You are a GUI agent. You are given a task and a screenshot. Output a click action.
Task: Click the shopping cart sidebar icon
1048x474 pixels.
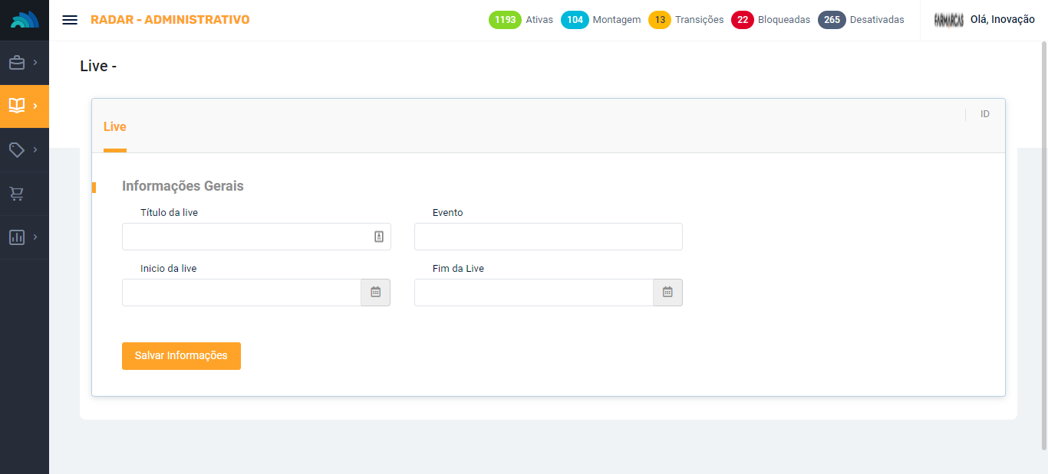[x=17, y=194]
